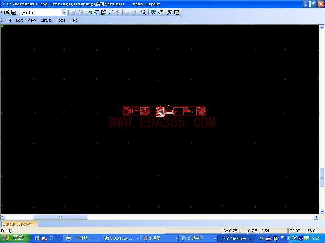
Task: Click the Save floppy disk icon
Action: click(14, 12)
